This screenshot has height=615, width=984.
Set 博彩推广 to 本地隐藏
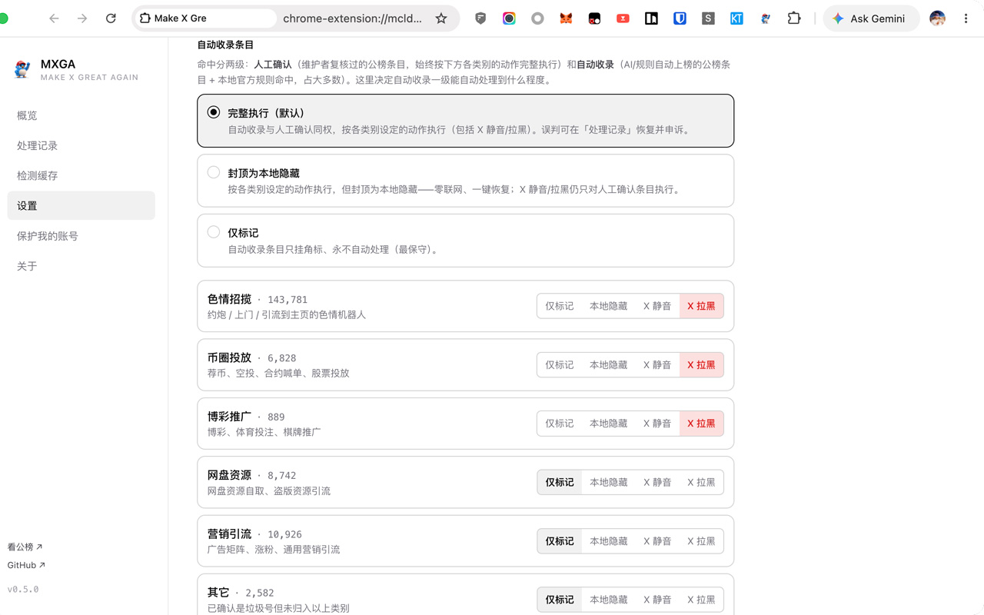(x=608, y=424)
